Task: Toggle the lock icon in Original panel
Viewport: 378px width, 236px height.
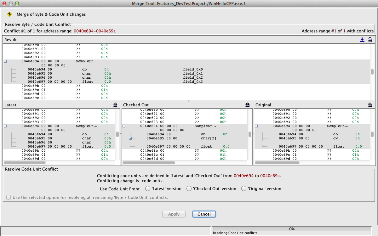Action: point(370,105)
